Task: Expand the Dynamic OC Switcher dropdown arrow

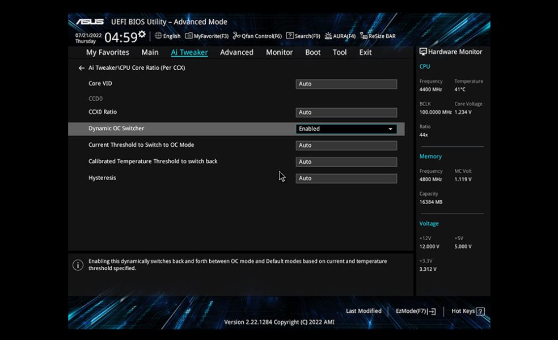Action: [390, 129]
